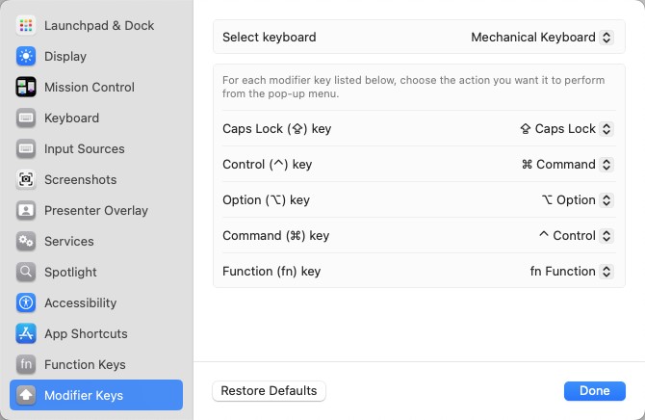
Task: Click the 'Option (⌥) key' label
Action: click(266, 200)
